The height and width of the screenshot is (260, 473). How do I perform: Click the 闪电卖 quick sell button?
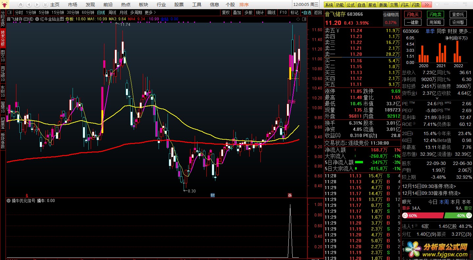pyautogui.click(x=436, y=14)
